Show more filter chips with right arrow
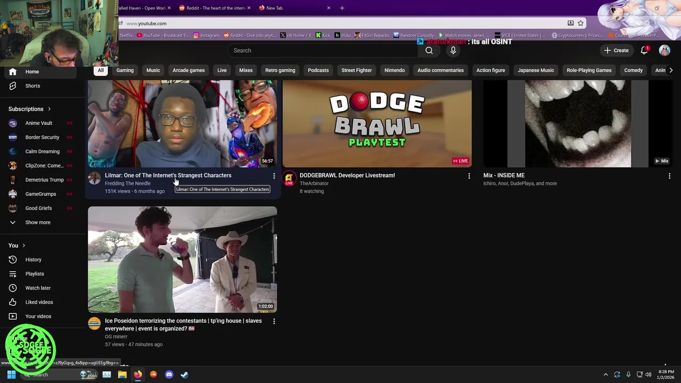Screen dimensions: 681x383 671,70
